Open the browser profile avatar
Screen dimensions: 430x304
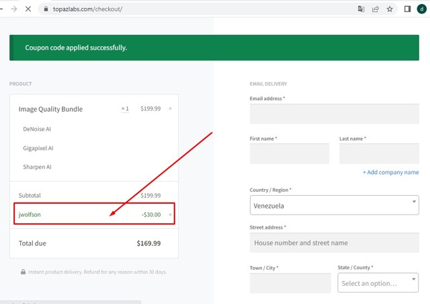point(421,9)
